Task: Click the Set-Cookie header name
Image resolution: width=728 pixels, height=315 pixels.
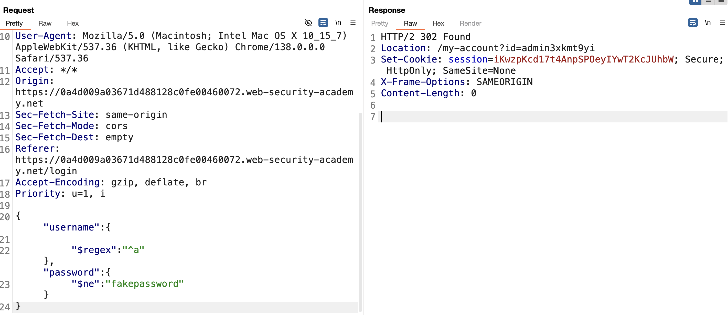Action: (x=409, y=59)
